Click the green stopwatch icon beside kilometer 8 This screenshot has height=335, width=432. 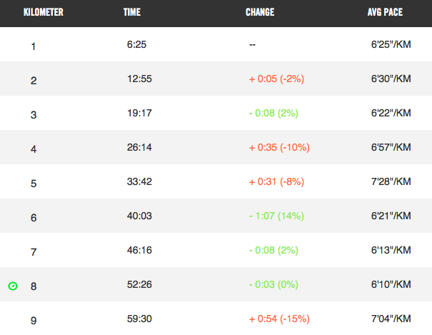click(13, 286)
